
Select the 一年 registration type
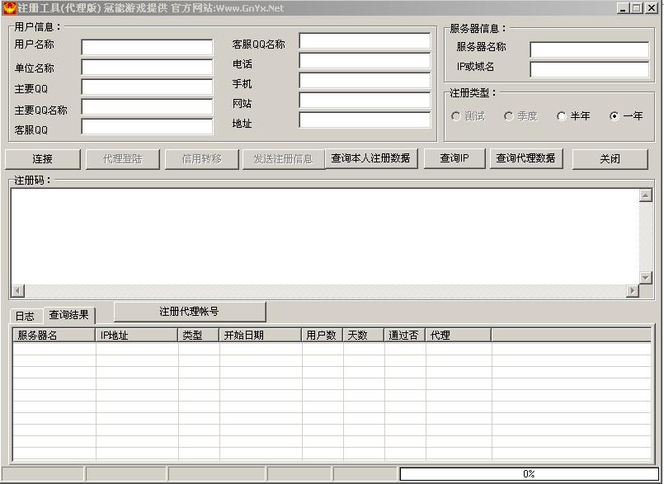click(x=615, y=115)
